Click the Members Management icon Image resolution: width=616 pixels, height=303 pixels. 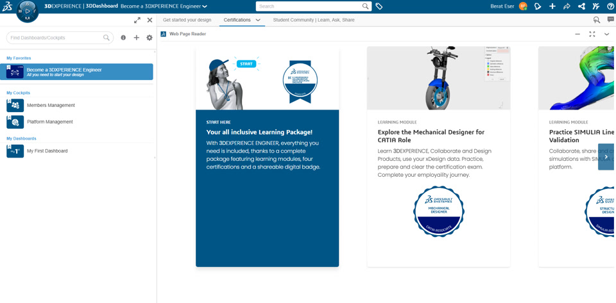(15, 106)
